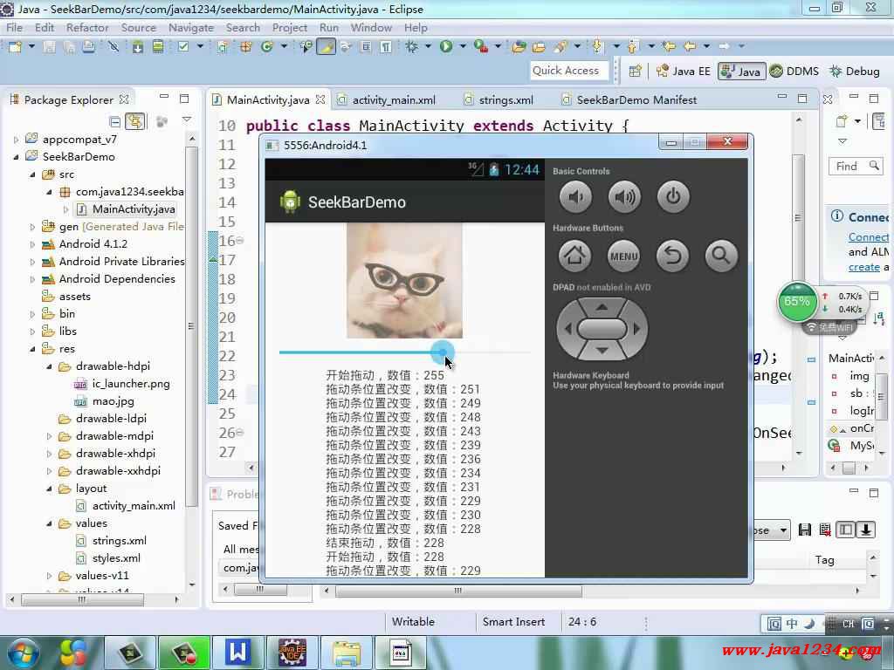Expand the appcompat_v7 project node
The height and width of the screenshot is (670, 894).
(16, 140)
